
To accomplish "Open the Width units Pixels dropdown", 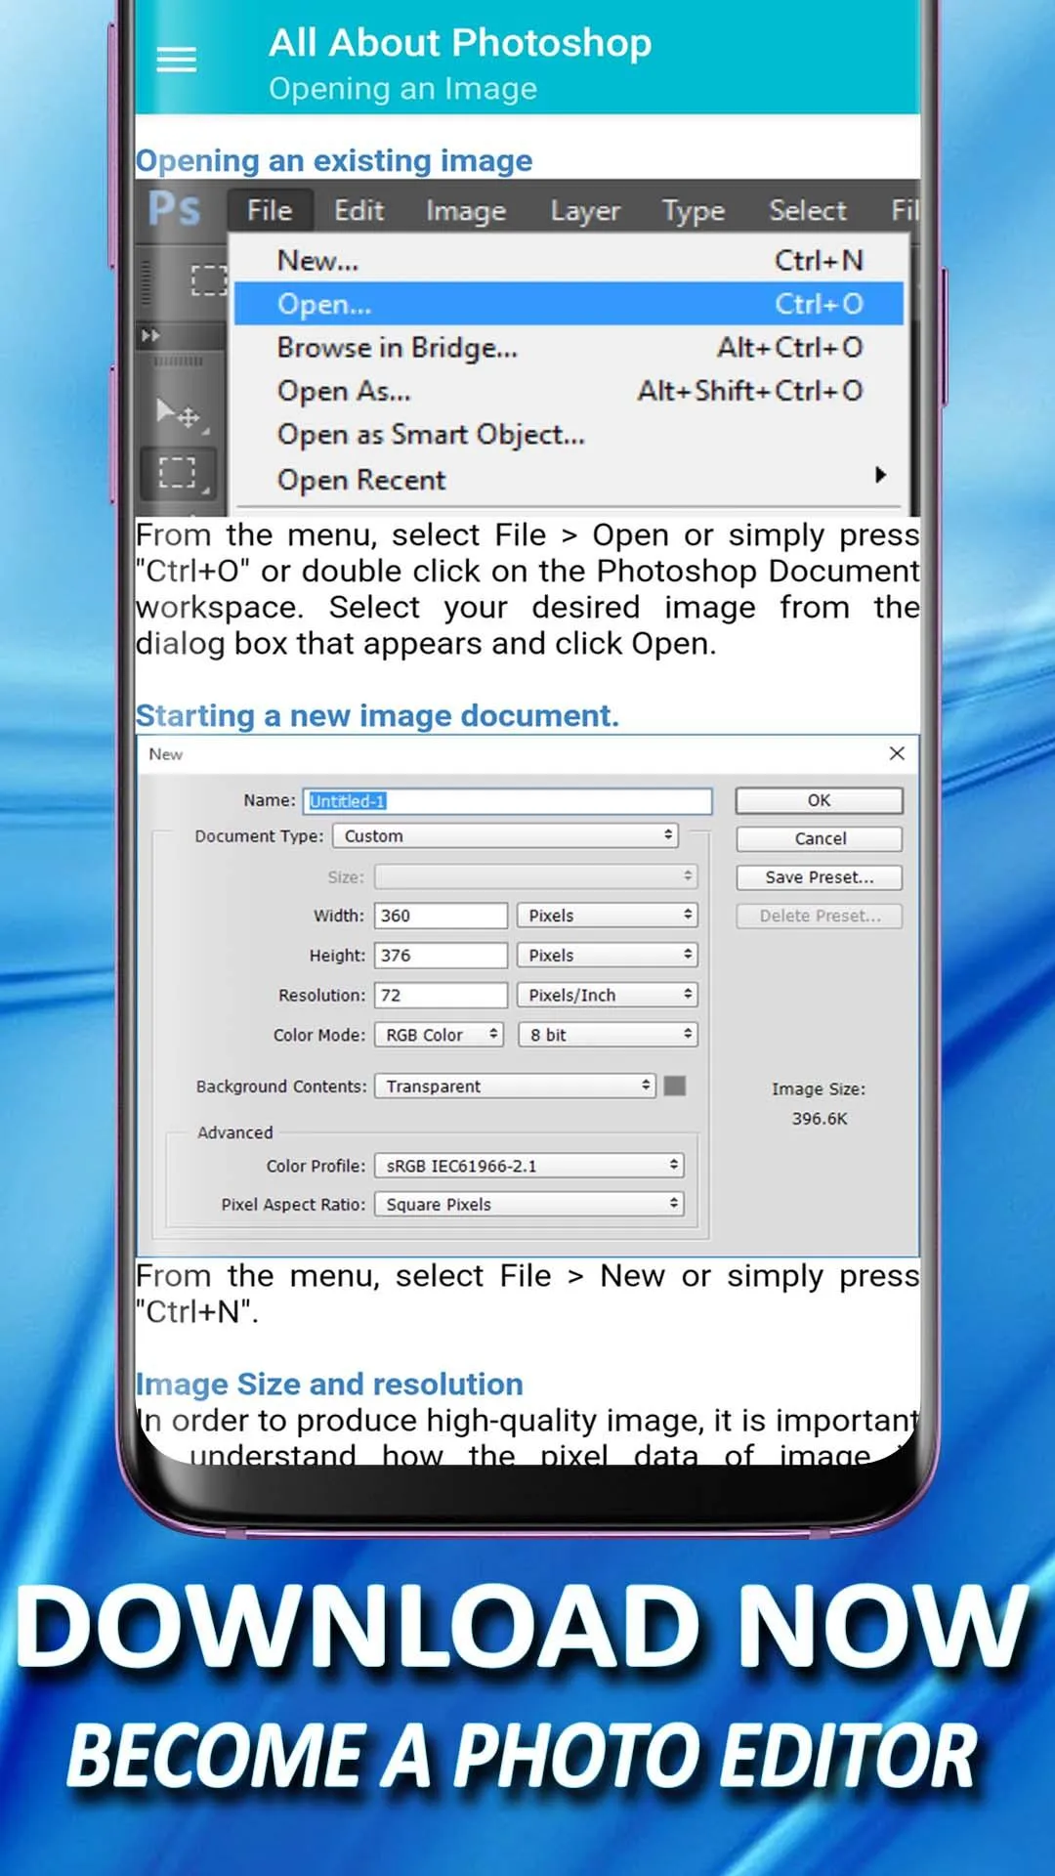I will pos(608,916).
